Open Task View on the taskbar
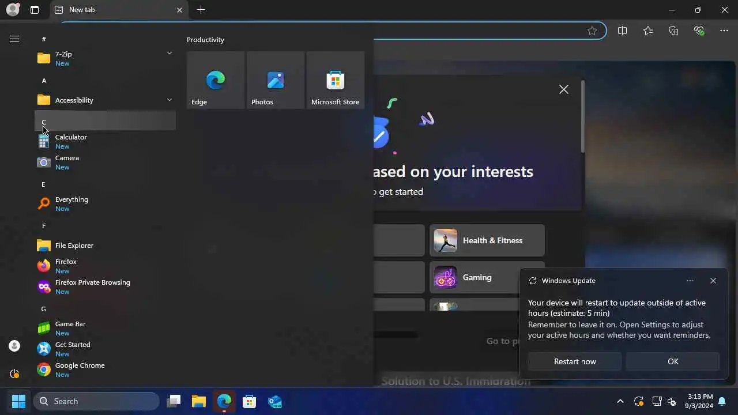Screen dimensions: 738x415 tap(174, 401)
